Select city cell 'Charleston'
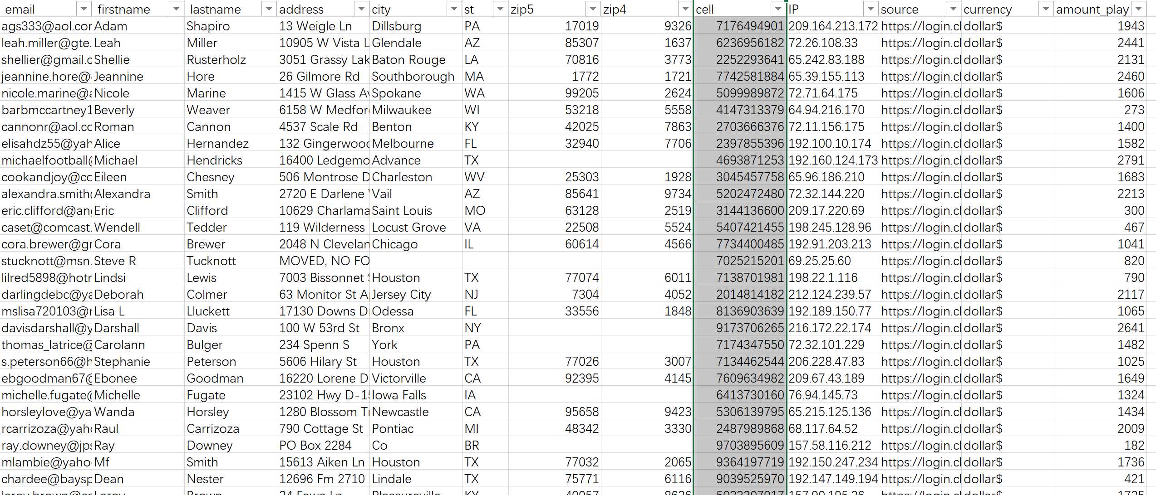1156x495 pixels. pyautogui.click(x=416, y=177)
